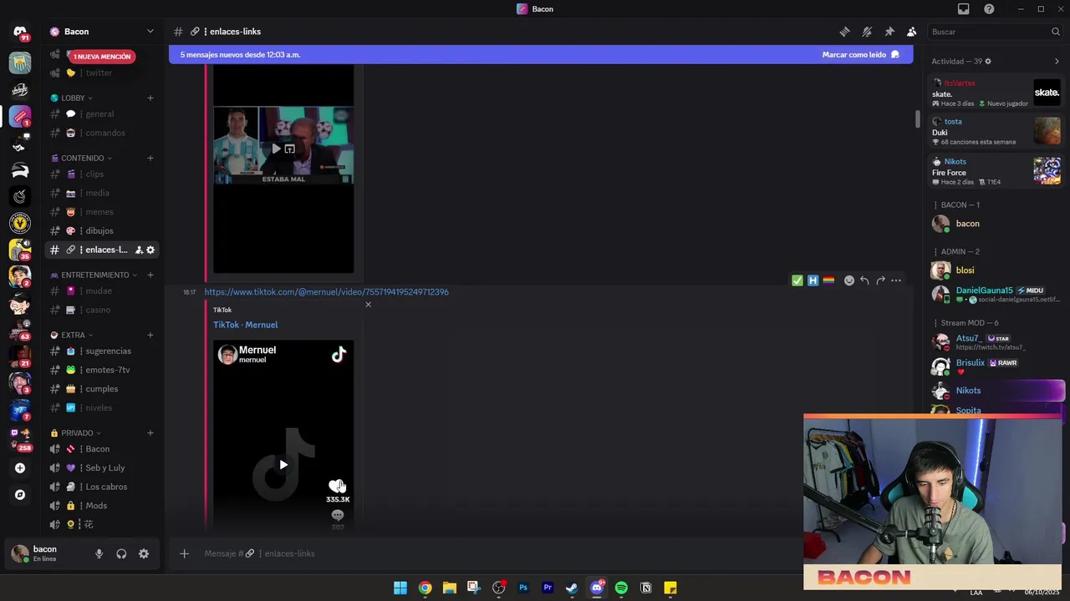Reply to the TikTok link message
The height and width of the screenshot is (601, 1070).
click(864, 280)
